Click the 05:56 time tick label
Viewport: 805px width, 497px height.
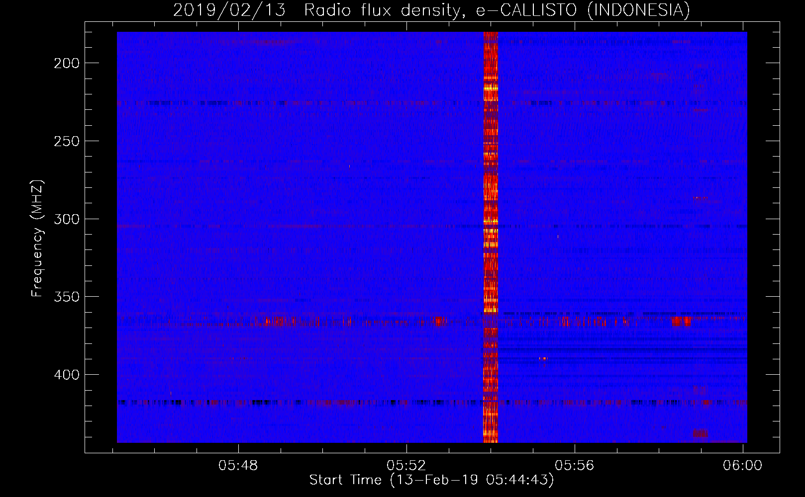[x=575, y=466]
